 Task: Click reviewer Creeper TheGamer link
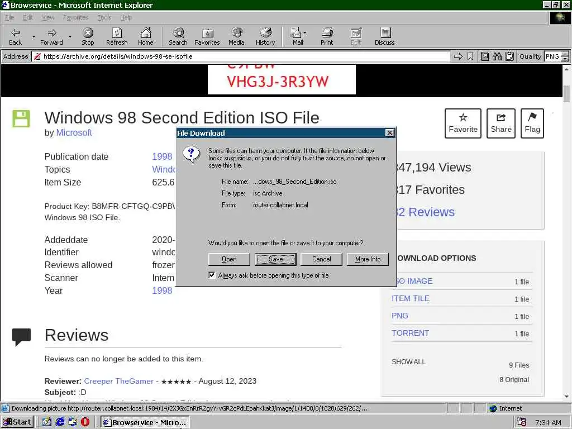(x=118, y=381)
